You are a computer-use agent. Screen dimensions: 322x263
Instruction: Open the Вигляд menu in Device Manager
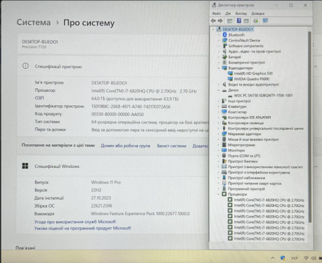point(241,13)
